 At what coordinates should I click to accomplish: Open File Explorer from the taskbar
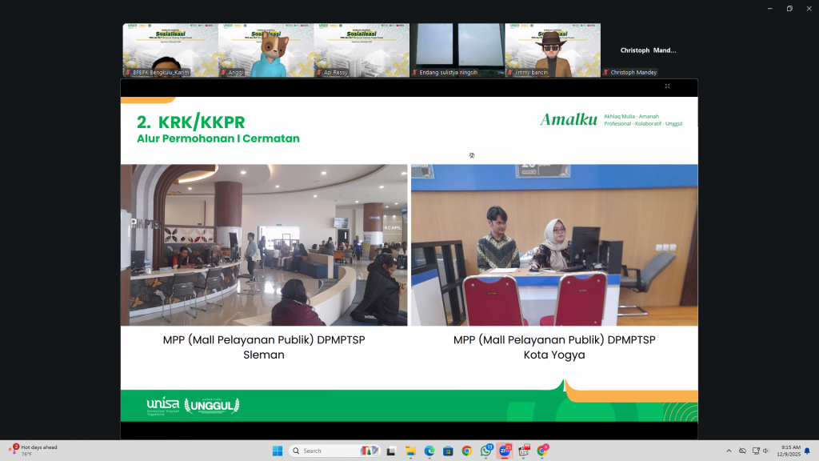pyautogui.click(x=409, y=451)
